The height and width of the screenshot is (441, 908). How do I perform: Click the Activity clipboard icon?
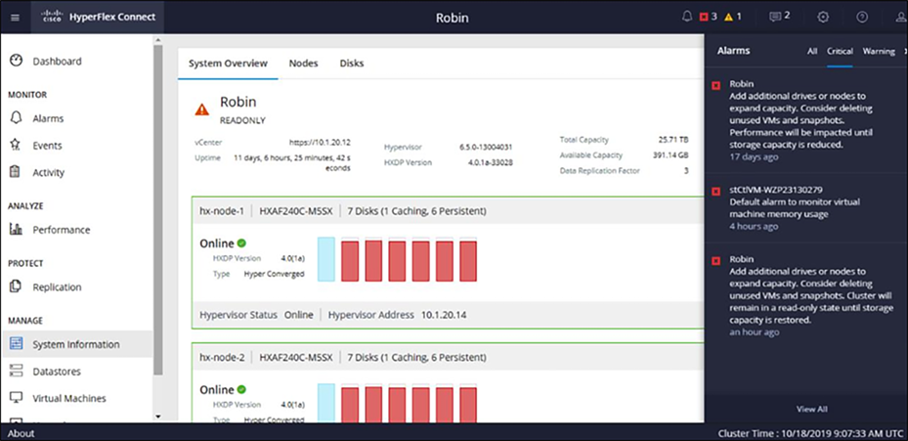click(17, 172)
